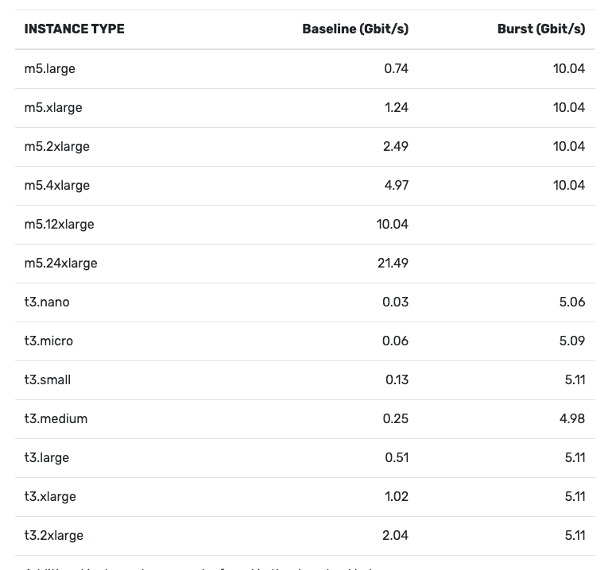Click the m5.4xlarge instance cell
Image resolution: width=612 pixels, height=570 pixels.
click(57, 186)
